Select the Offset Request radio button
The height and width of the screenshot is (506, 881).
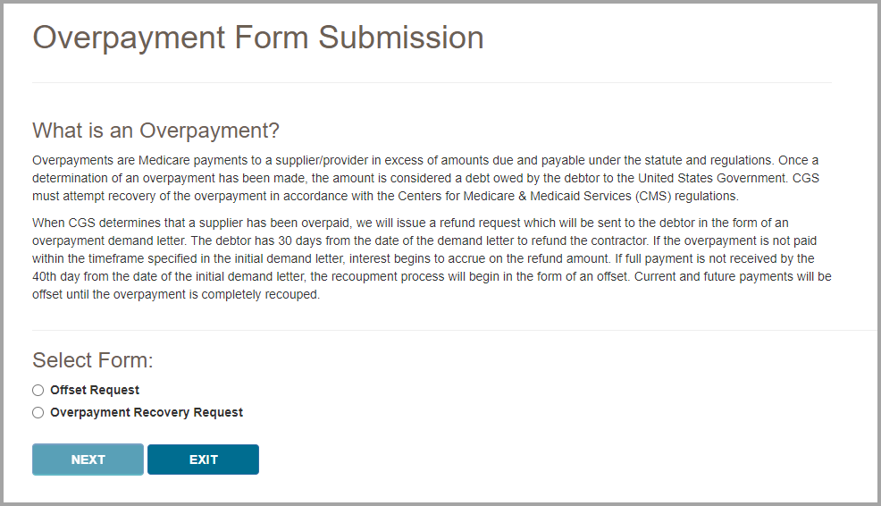[x=38, y=391]
